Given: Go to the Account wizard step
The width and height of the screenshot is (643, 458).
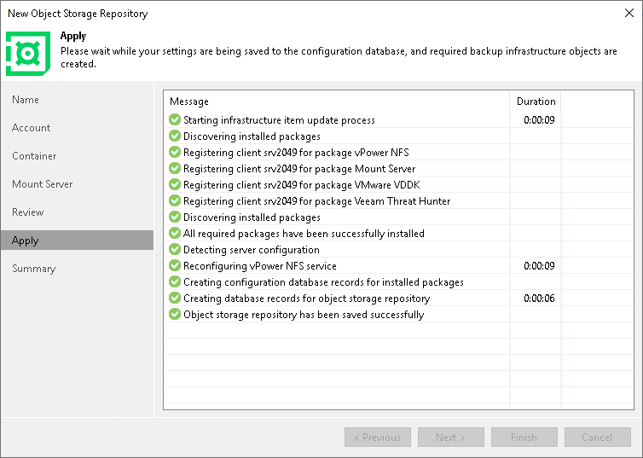Looking at the screenshot, I should click(32, 128).
